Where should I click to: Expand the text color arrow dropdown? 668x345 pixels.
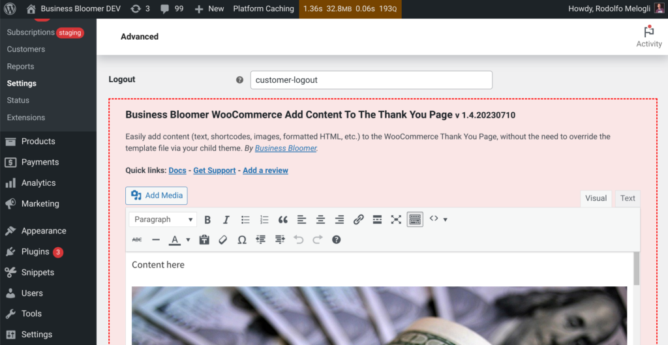pos(188,240)
